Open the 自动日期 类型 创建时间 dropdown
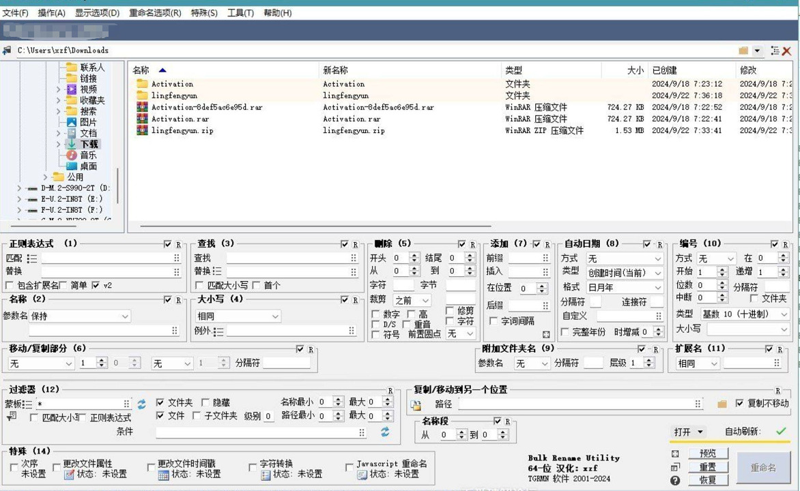800x491 pixels. point(625,273)
